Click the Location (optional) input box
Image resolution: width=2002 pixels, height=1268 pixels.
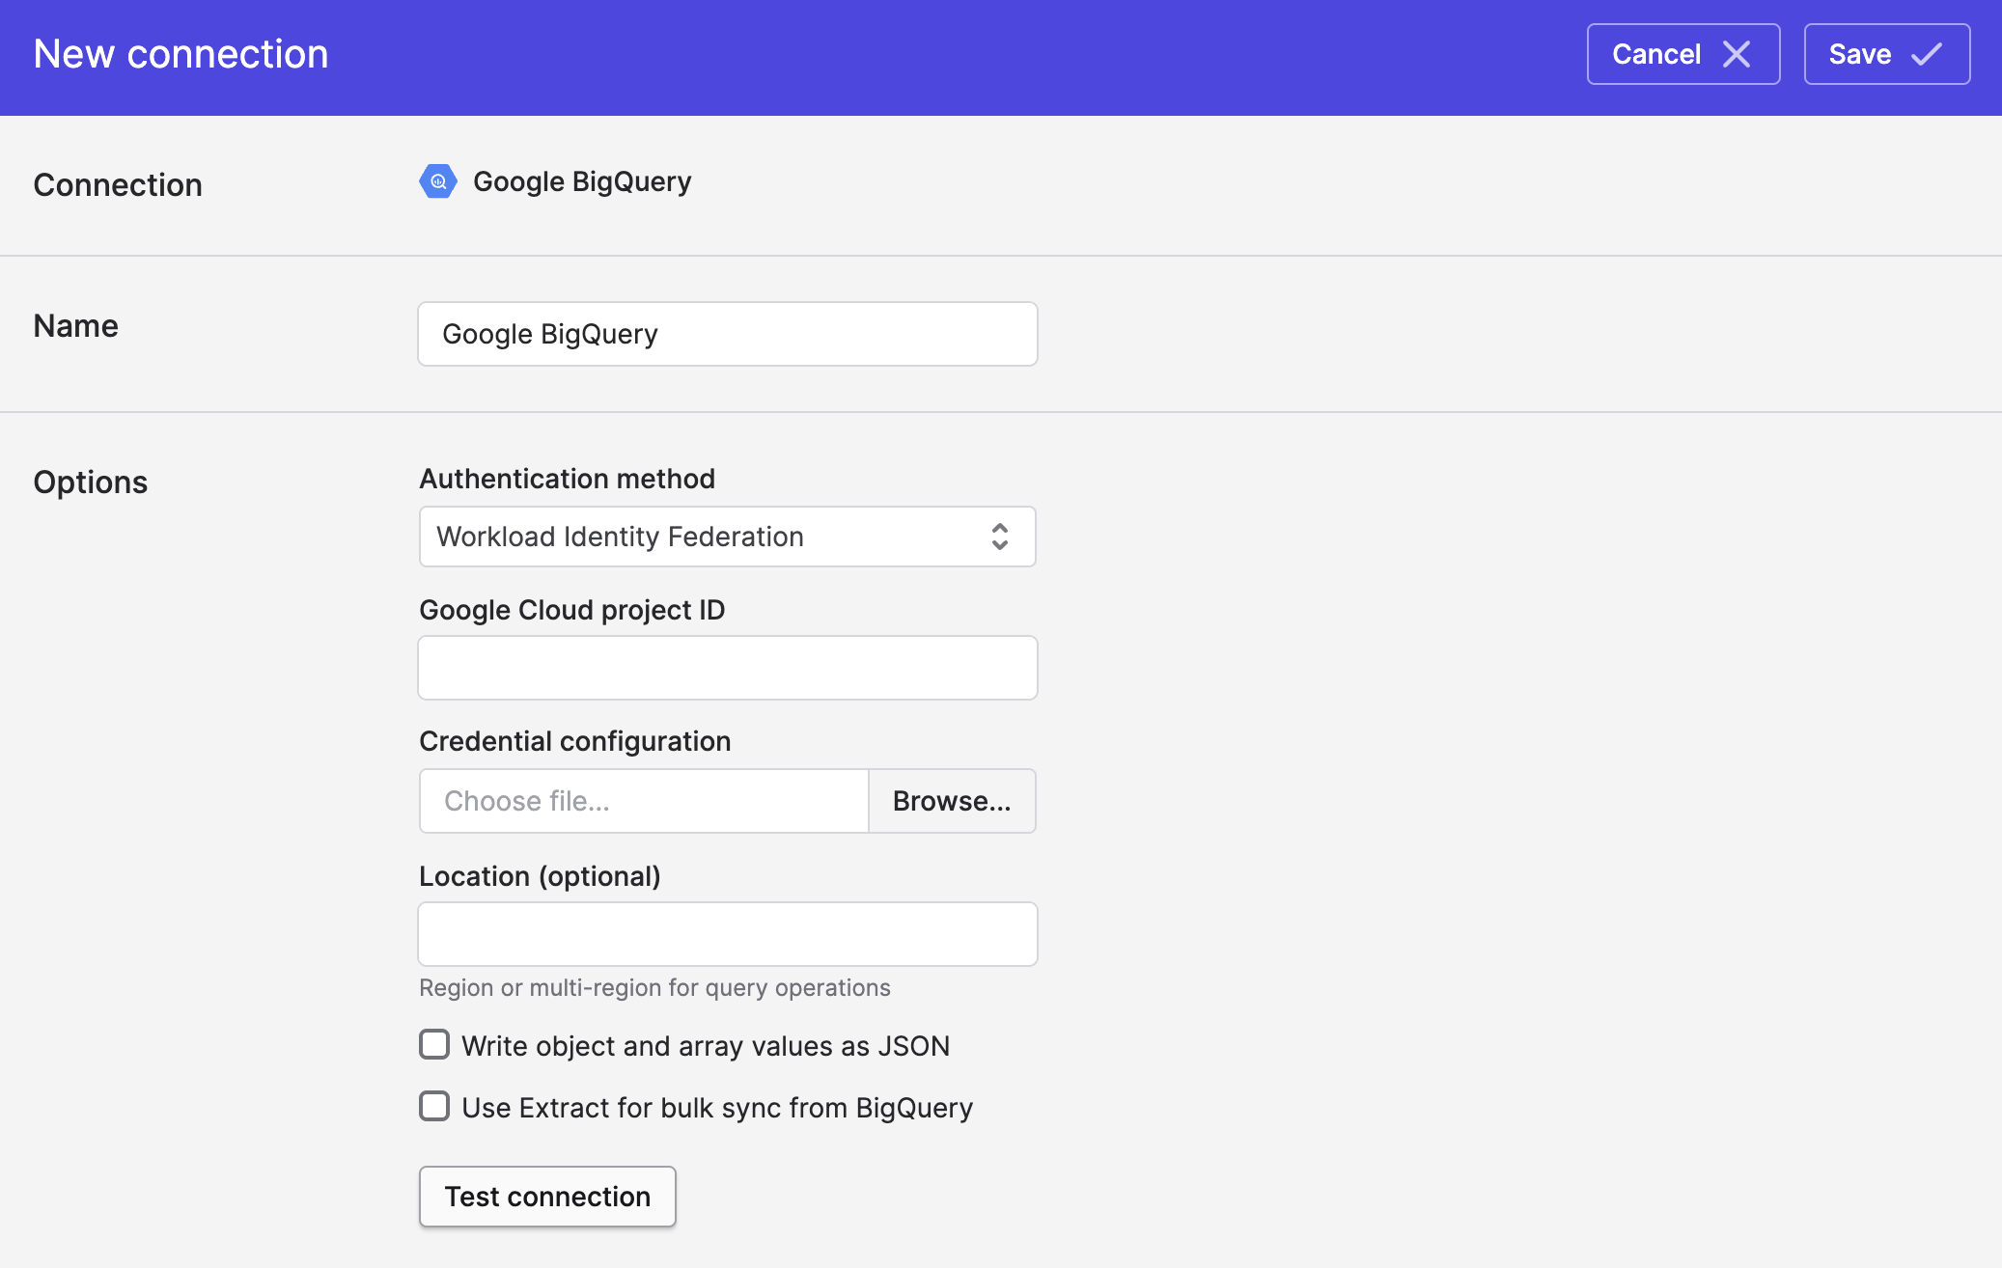coord(726,934)
